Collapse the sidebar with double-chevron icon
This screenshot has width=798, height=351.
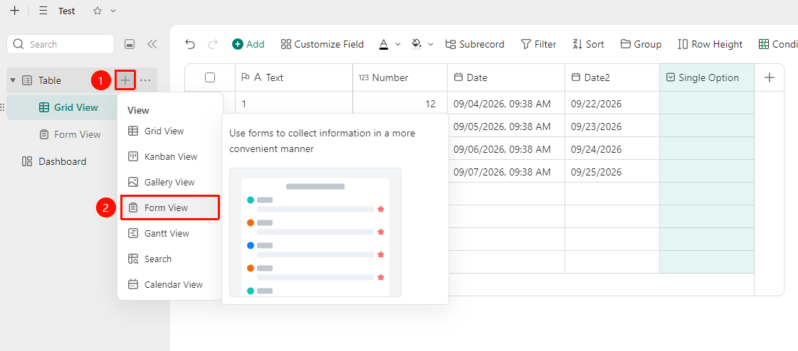pyautogui.click(x=152, y=44)
